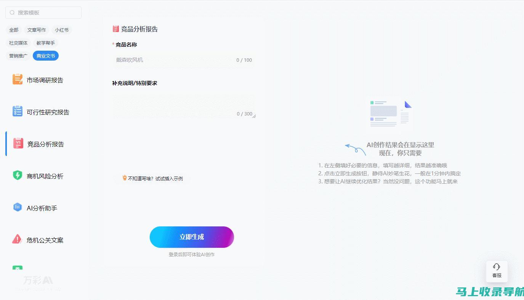Select the 商业文书 category tag
524x300 pixels.
coord(46,56)
